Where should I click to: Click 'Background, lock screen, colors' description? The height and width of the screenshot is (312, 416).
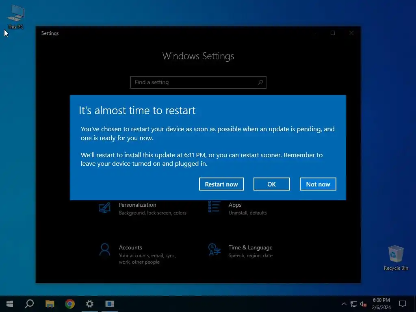coord(153,213)
